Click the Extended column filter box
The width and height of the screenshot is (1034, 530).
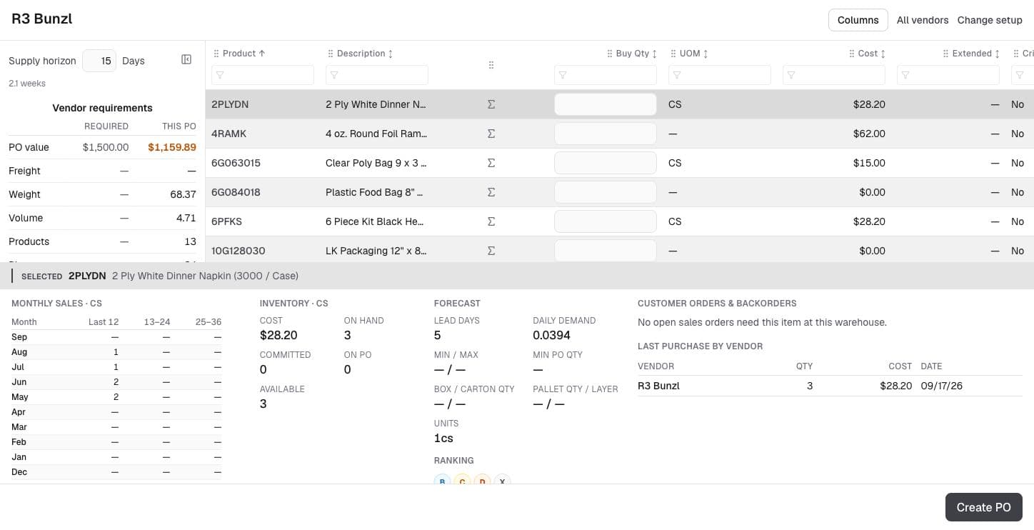pos(948,75)
